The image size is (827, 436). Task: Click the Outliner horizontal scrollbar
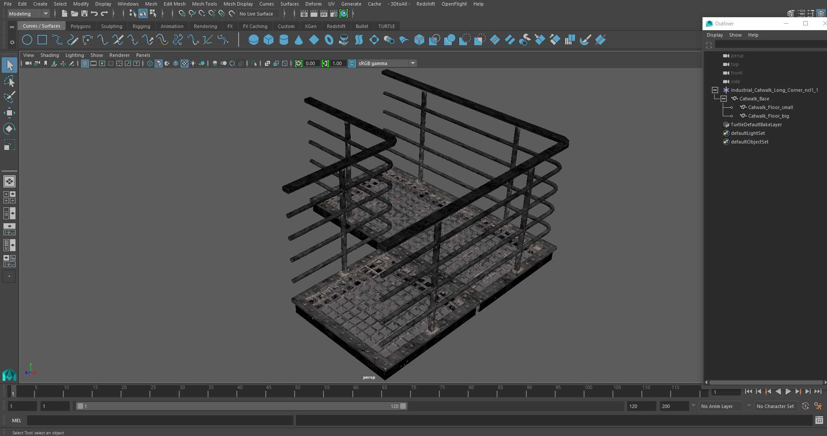click(x=766, y=382)
